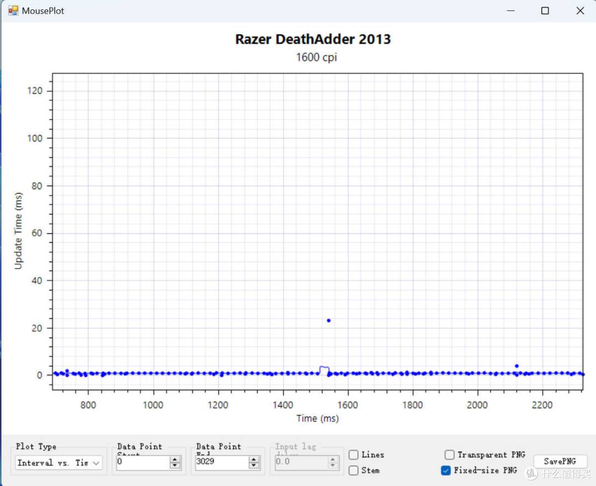Viewport: 596px width, 486px height.
Task: Click the 120 y-axis tick label
Action: tap(35, 90)
